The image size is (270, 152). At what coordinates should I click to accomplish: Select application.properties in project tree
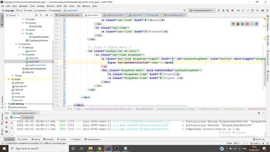click(x=34, y=68)
